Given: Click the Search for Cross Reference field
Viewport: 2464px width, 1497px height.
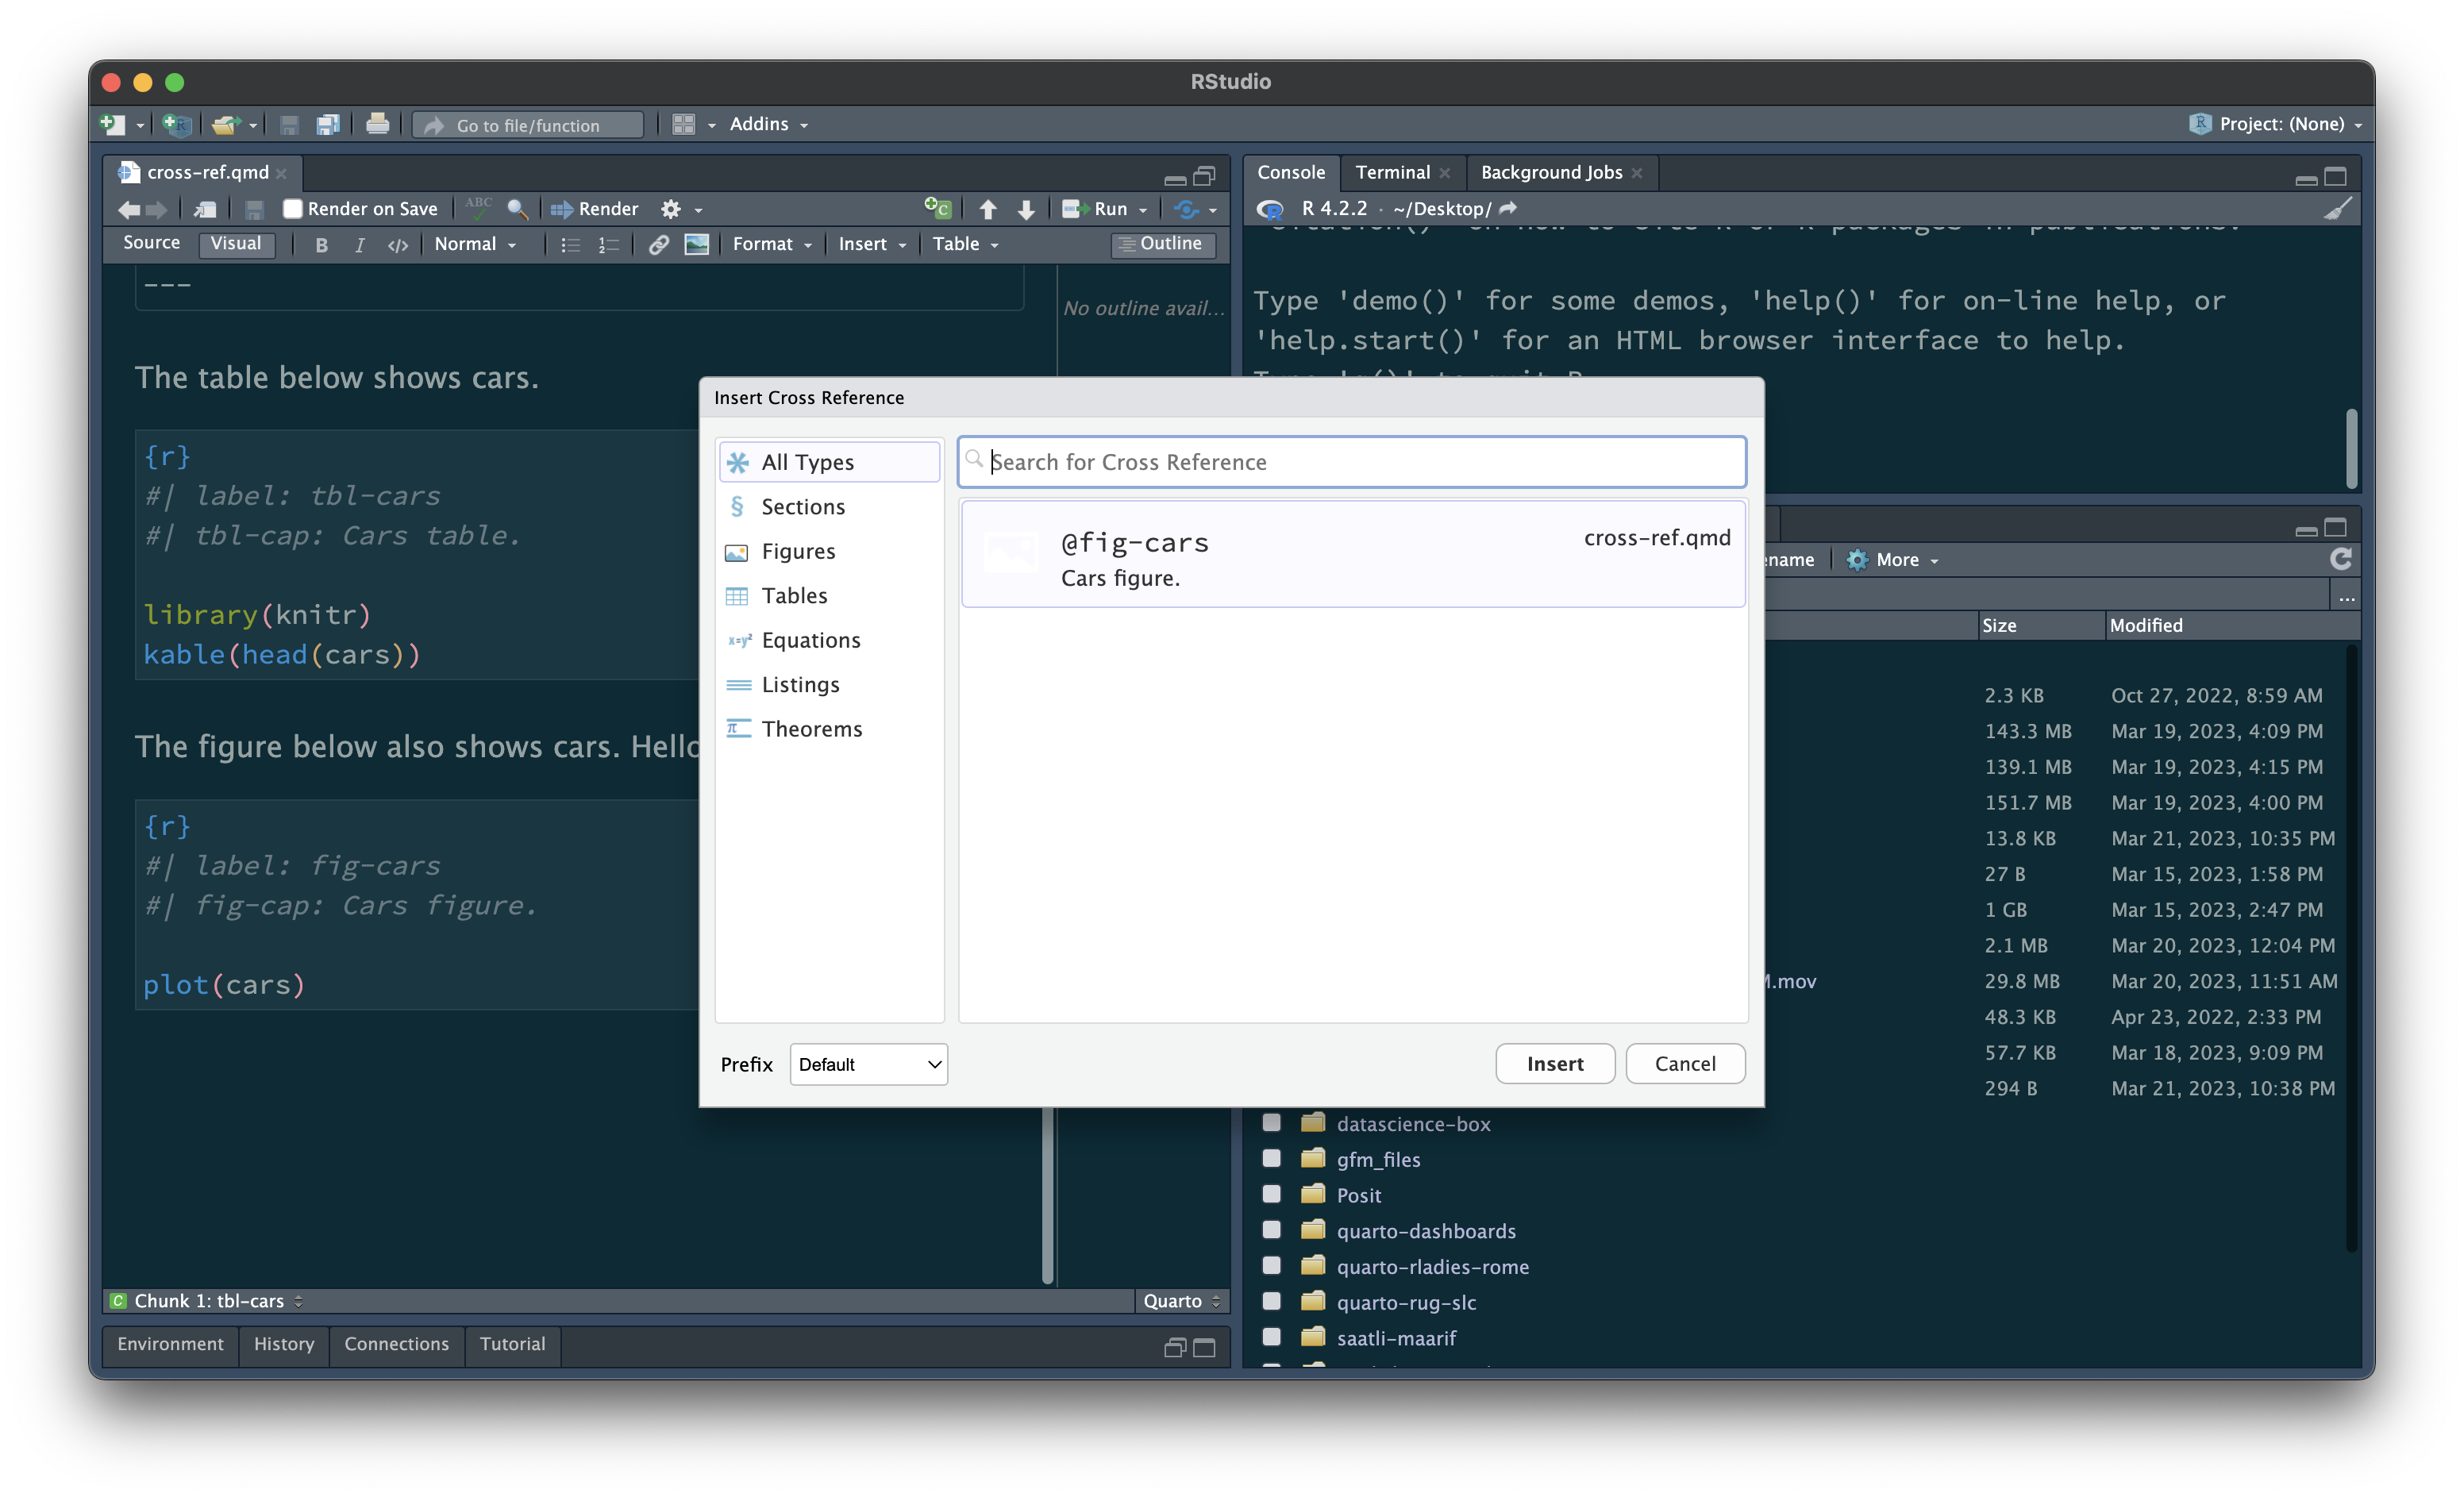Looking at the screenshot, I should [1352, 462].
